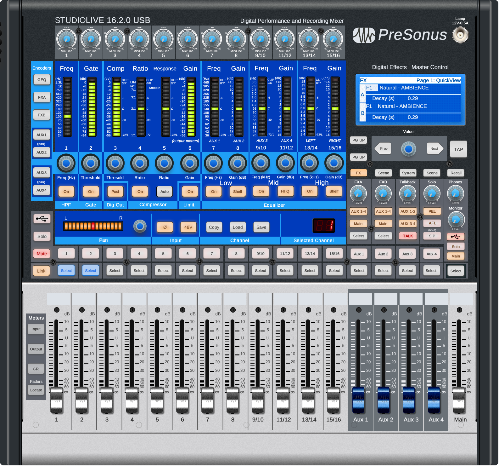Click the Meters Input button
Image resolution: width=499 pixels, height=466 pixels.
[36, 329]
